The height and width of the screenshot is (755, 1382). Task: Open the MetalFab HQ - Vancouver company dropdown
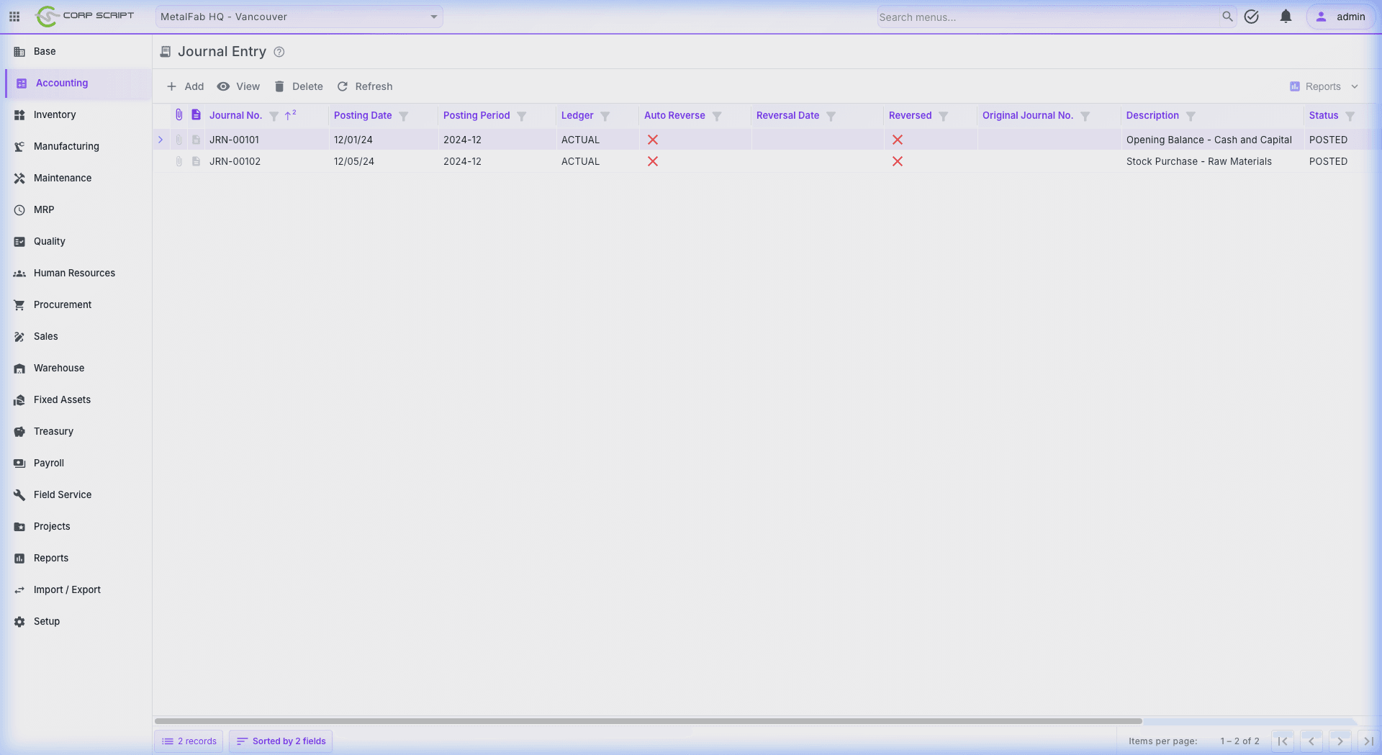(x=298, y=16)
